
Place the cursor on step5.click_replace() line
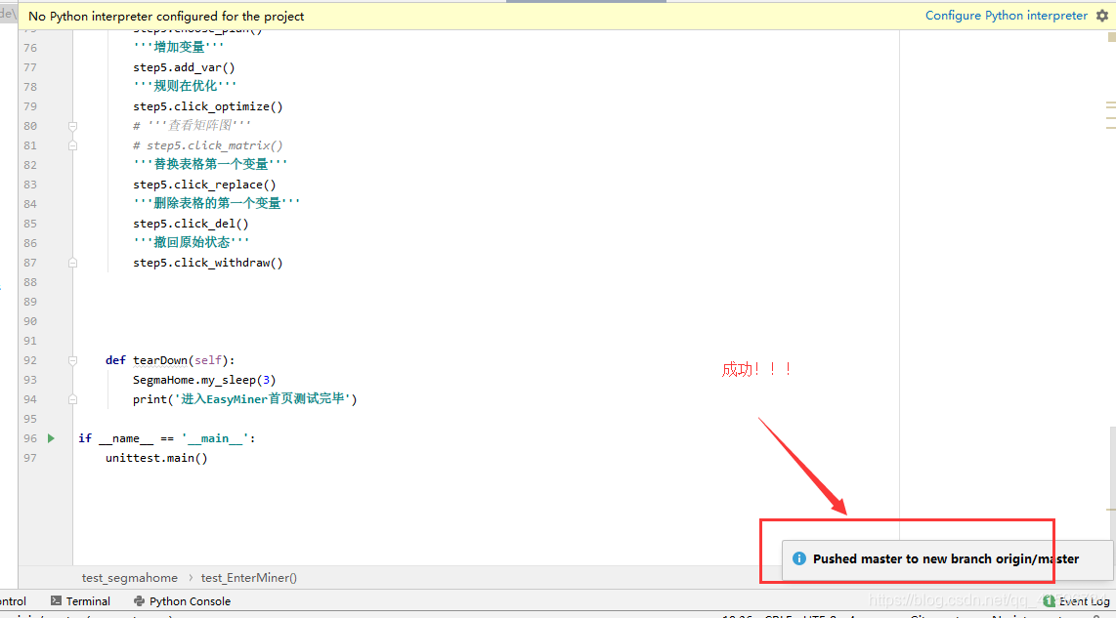pos(204,185)
